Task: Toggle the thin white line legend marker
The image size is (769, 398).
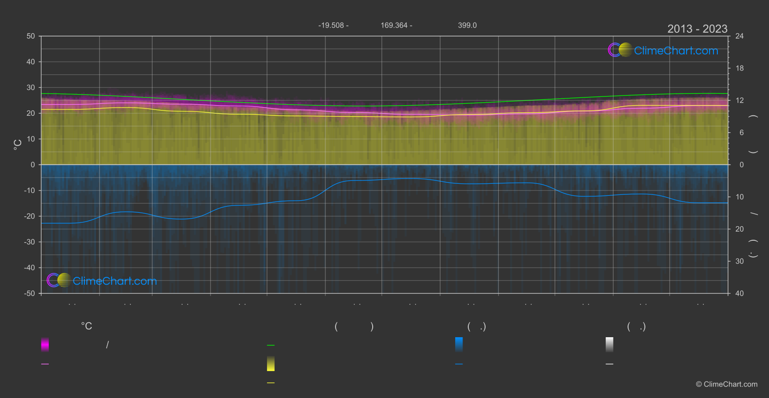Action: pos(609,364)
